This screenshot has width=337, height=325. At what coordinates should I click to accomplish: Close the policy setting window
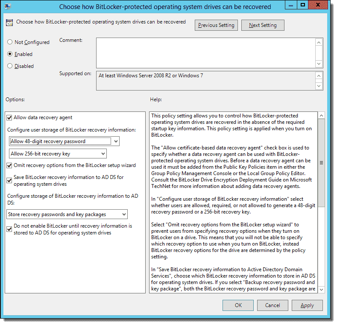click(319, 5)
